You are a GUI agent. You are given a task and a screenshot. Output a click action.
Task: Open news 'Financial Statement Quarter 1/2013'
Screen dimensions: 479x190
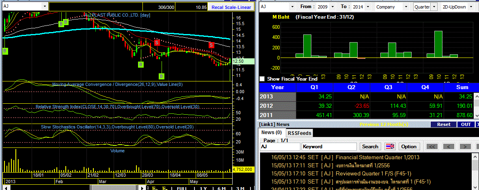(x=377, y=157)
